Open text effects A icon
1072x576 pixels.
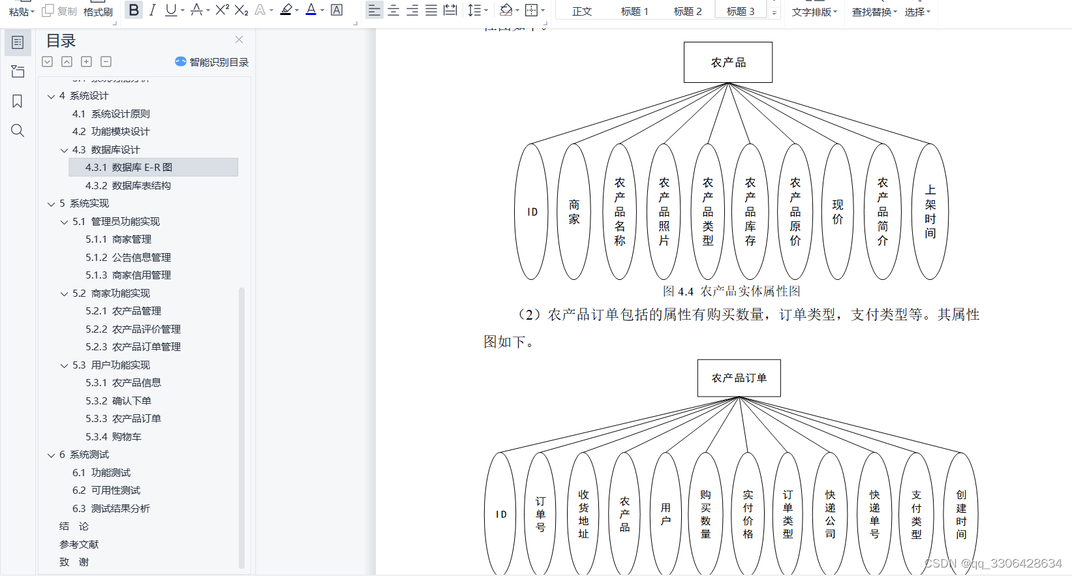[x=260, y=10]
